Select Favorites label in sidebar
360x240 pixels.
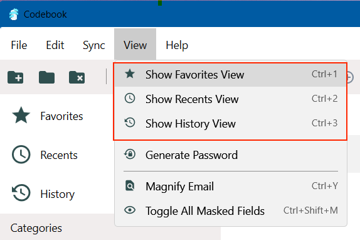click(61, 116)
